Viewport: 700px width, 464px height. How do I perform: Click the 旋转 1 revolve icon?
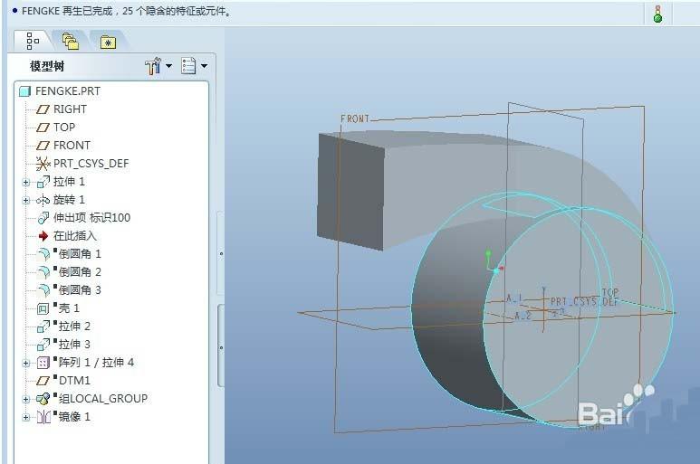[43, 200]
